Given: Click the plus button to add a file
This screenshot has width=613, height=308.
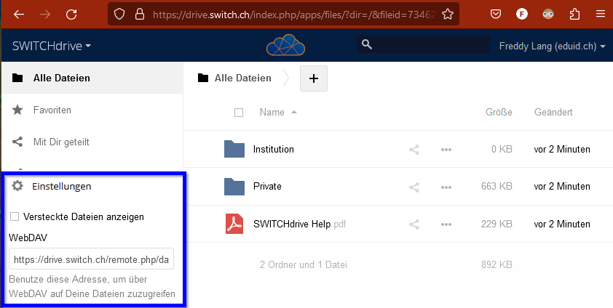Looking at the screenshot, I should [314, 78].
